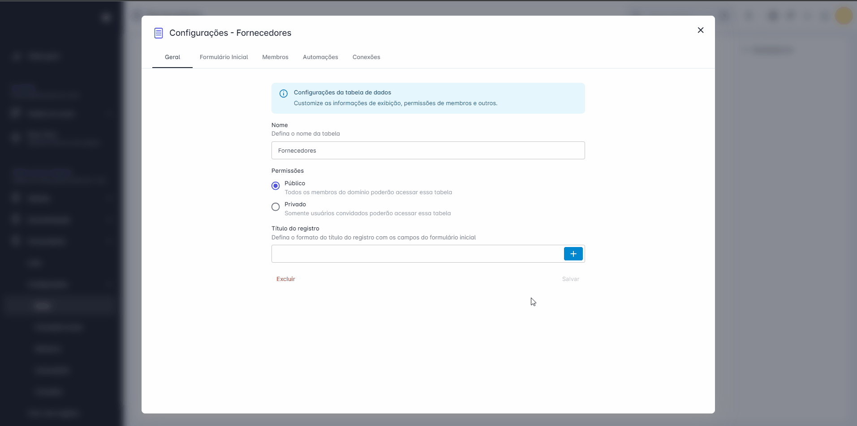Choose the Privado permission radio button
The width and height of the screenshot is (857, 426).
276,207
